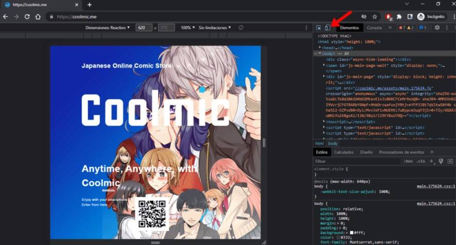The image size is (456, 245).
Task: Open tab search chevron in title bar
Action: click(x=407, y=4)
